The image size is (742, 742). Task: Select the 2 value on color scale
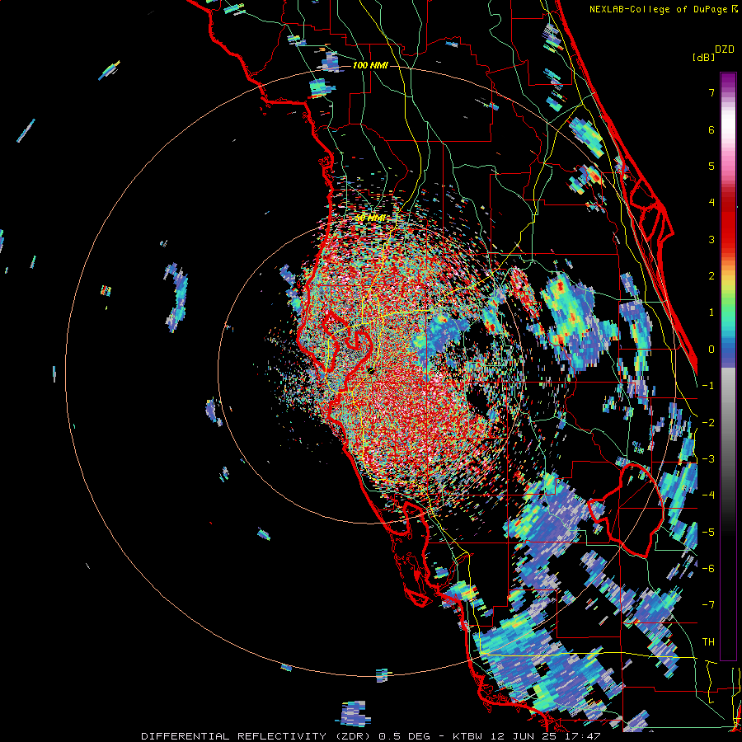pos(711,276)
